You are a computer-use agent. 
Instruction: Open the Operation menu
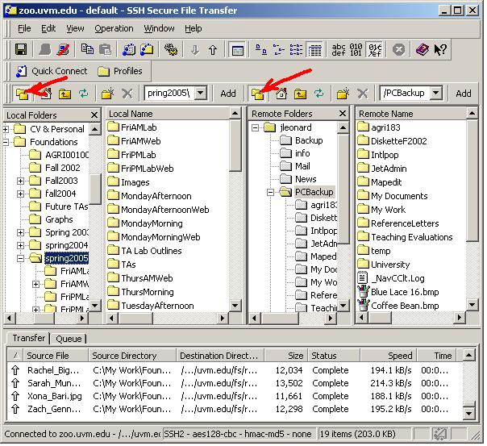click(x=114, y=28)
